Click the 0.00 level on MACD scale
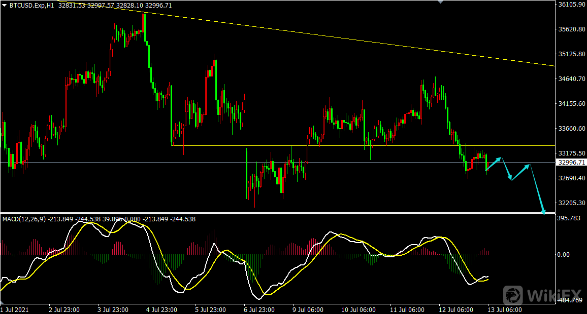Viewport: 587px width, 314px height. [x=564, y=255]
